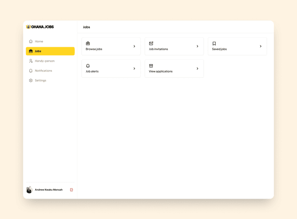
Task: Click the Browse jobs briefcase icon
Action: (88, 43)
